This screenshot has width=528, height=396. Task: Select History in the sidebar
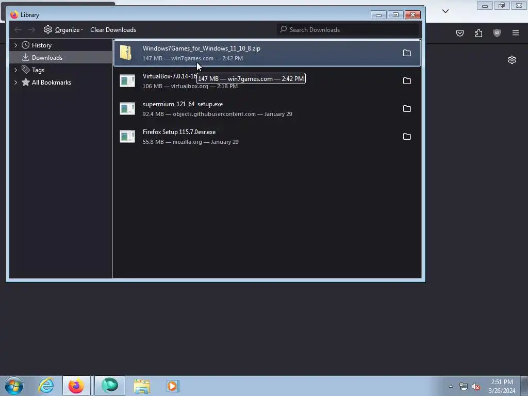[41, 45]
